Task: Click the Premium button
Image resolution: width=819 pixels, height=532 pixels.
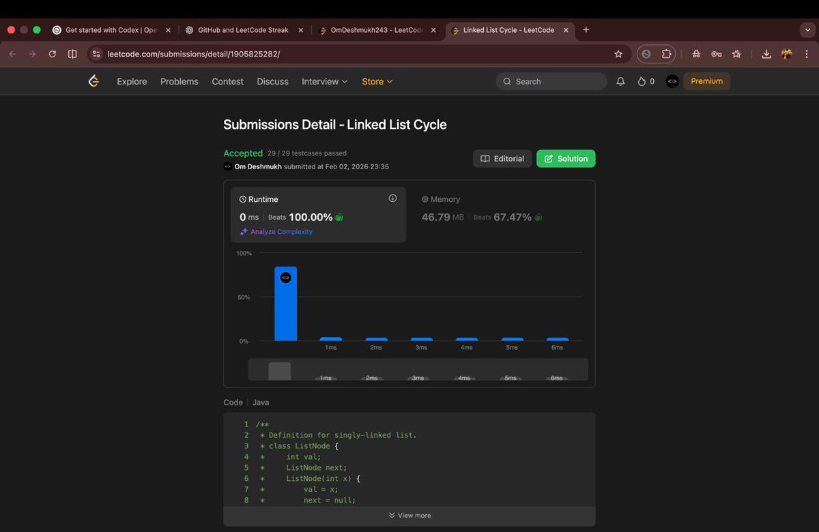Action: click(x=706, y=81)
